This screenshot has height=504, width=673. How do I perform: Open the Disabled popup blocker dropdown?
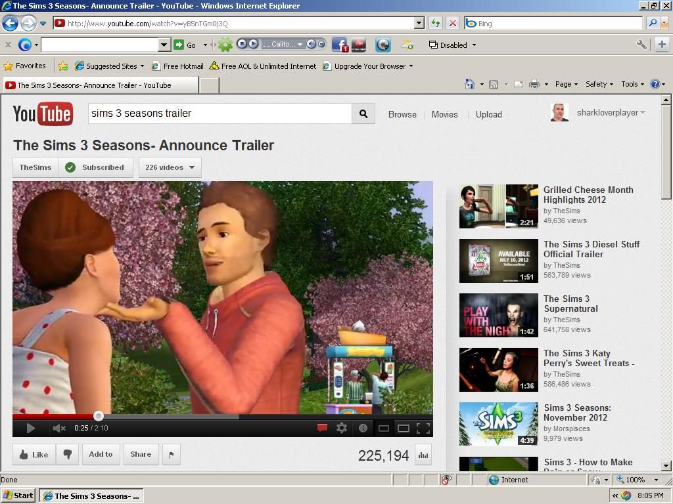click(x=474, y=45)
